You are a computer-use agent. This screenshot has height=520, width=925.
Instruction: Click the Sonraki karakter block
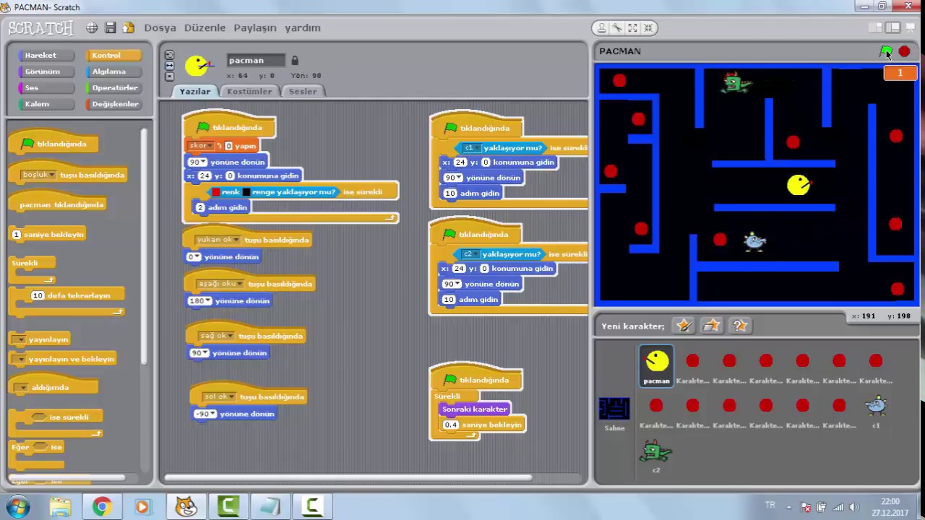(x=475, y=409)
